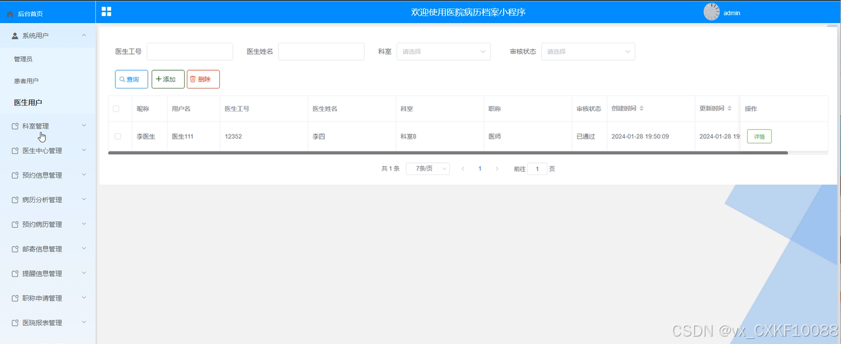
Task: Go to next page arrow
Action: point(497,169)
